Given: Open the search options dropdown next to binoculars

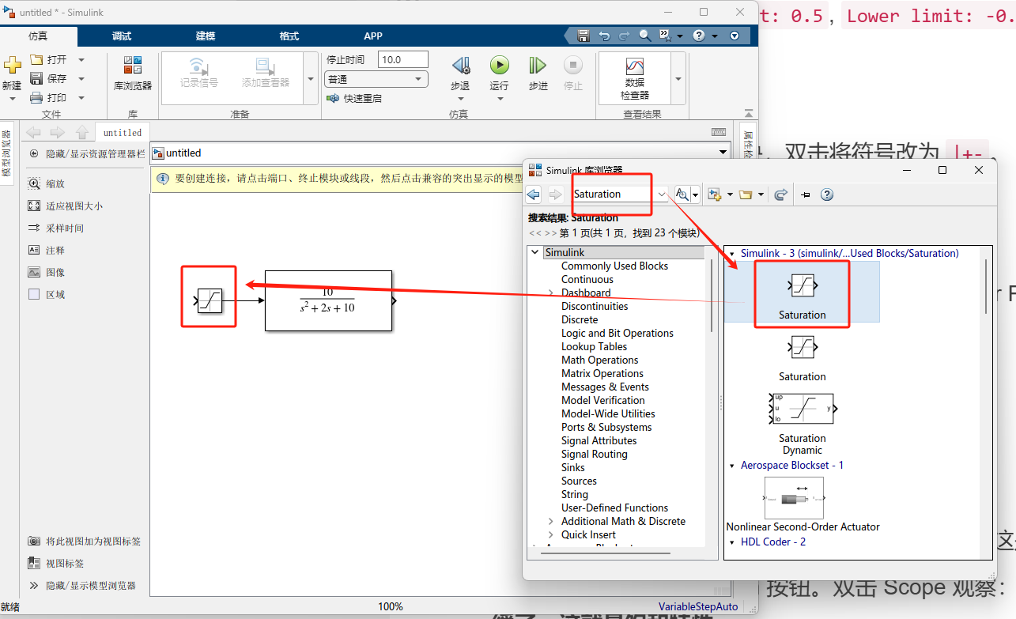Looking at the screenshot, I should coord(696,194).
